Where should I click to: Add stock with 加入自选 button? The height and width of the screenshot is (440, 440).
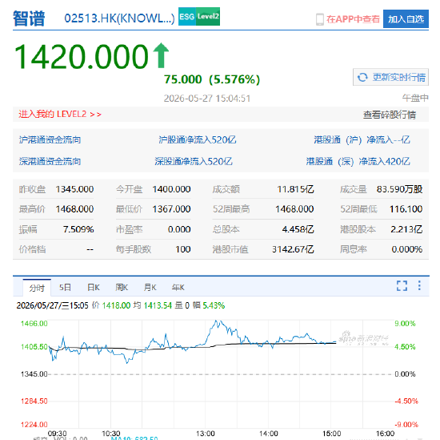[406, 19]
